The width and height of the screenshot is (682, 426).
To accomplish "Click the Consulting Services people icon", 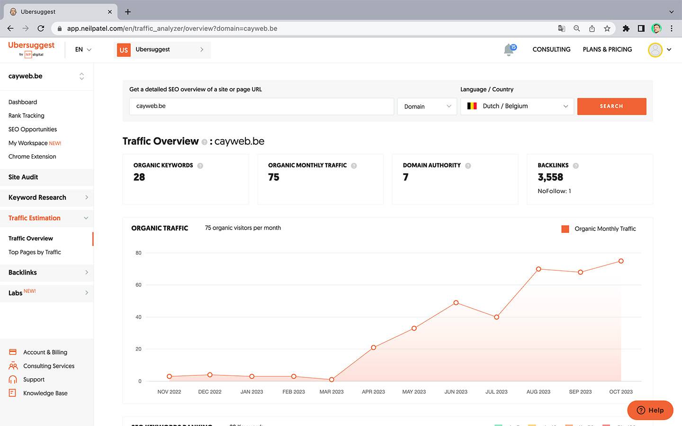I will click(x=13, y=366).
